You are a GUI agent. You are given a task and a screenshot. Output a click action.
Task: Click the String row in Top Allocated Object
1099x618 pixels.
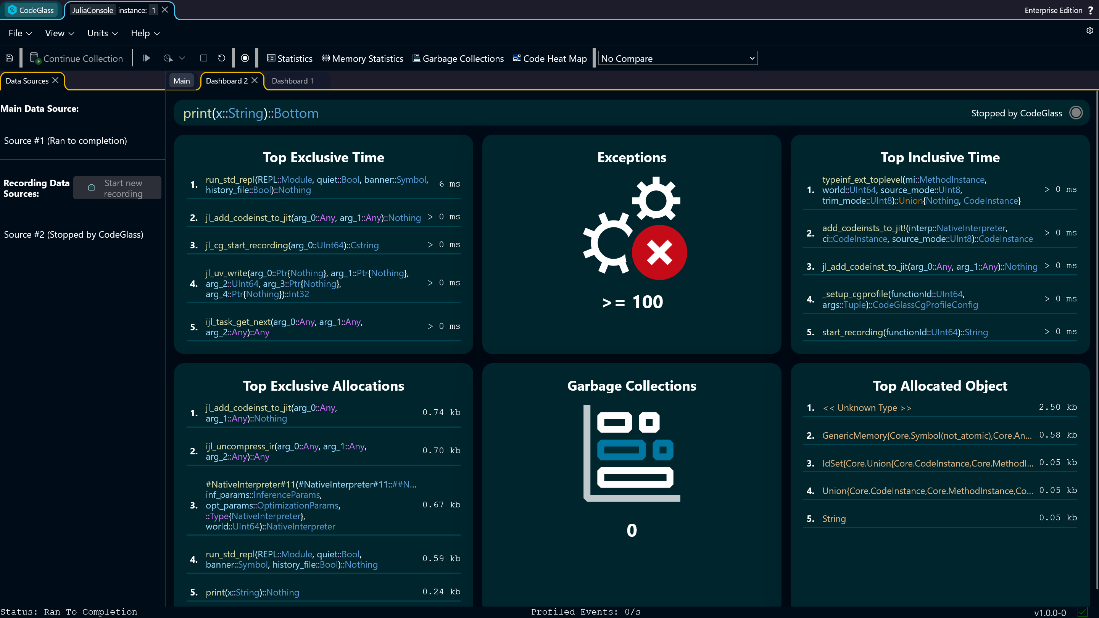click(x=940, y=518)
